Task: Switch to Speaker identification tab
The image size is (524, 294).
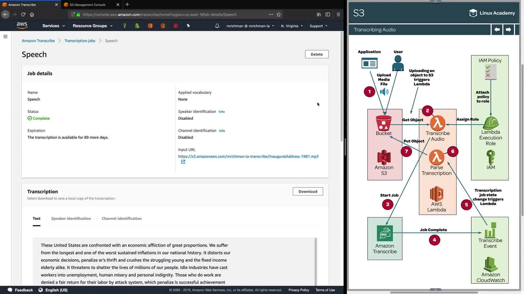Action: point(71,219)
